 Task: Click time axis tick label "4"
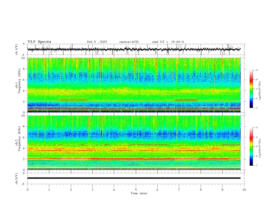point(114,190)
